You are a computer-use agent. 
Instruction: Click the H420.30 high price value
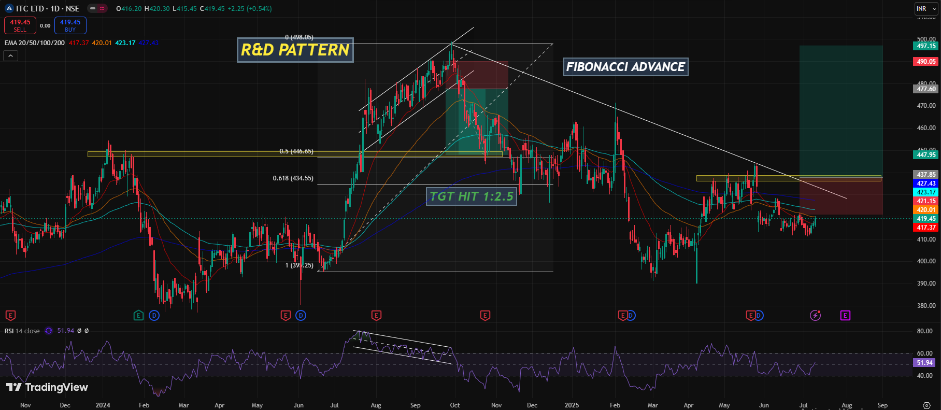(x=157, y=9)
